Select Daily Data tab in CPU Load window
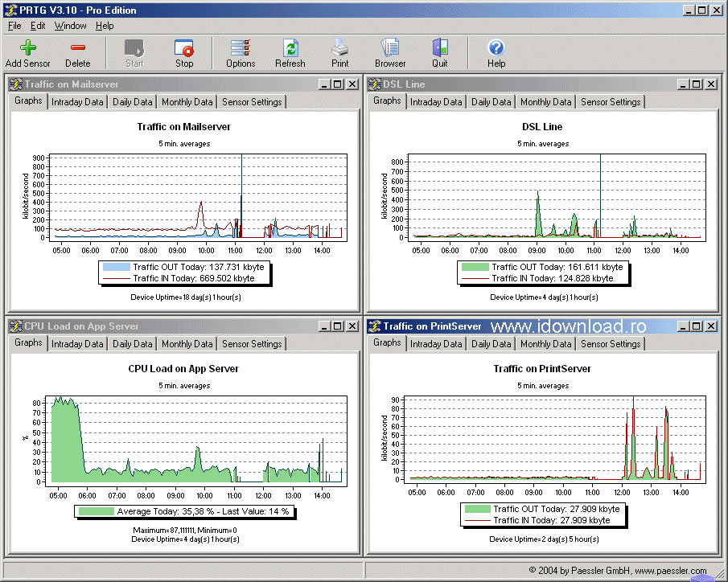 tap(132, 344)
